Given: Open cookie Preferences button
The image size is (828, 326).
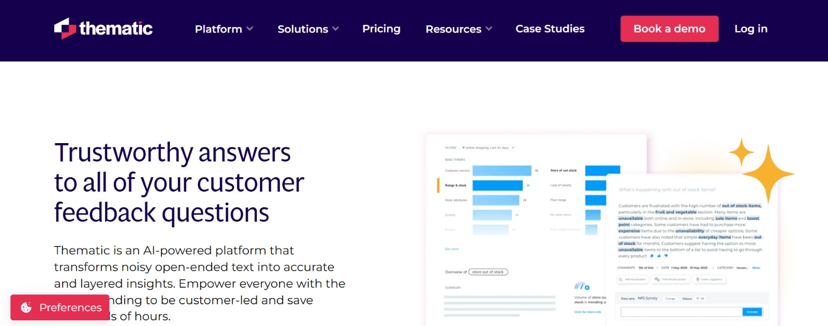Looking at the screenshot, I should [60, 307].
